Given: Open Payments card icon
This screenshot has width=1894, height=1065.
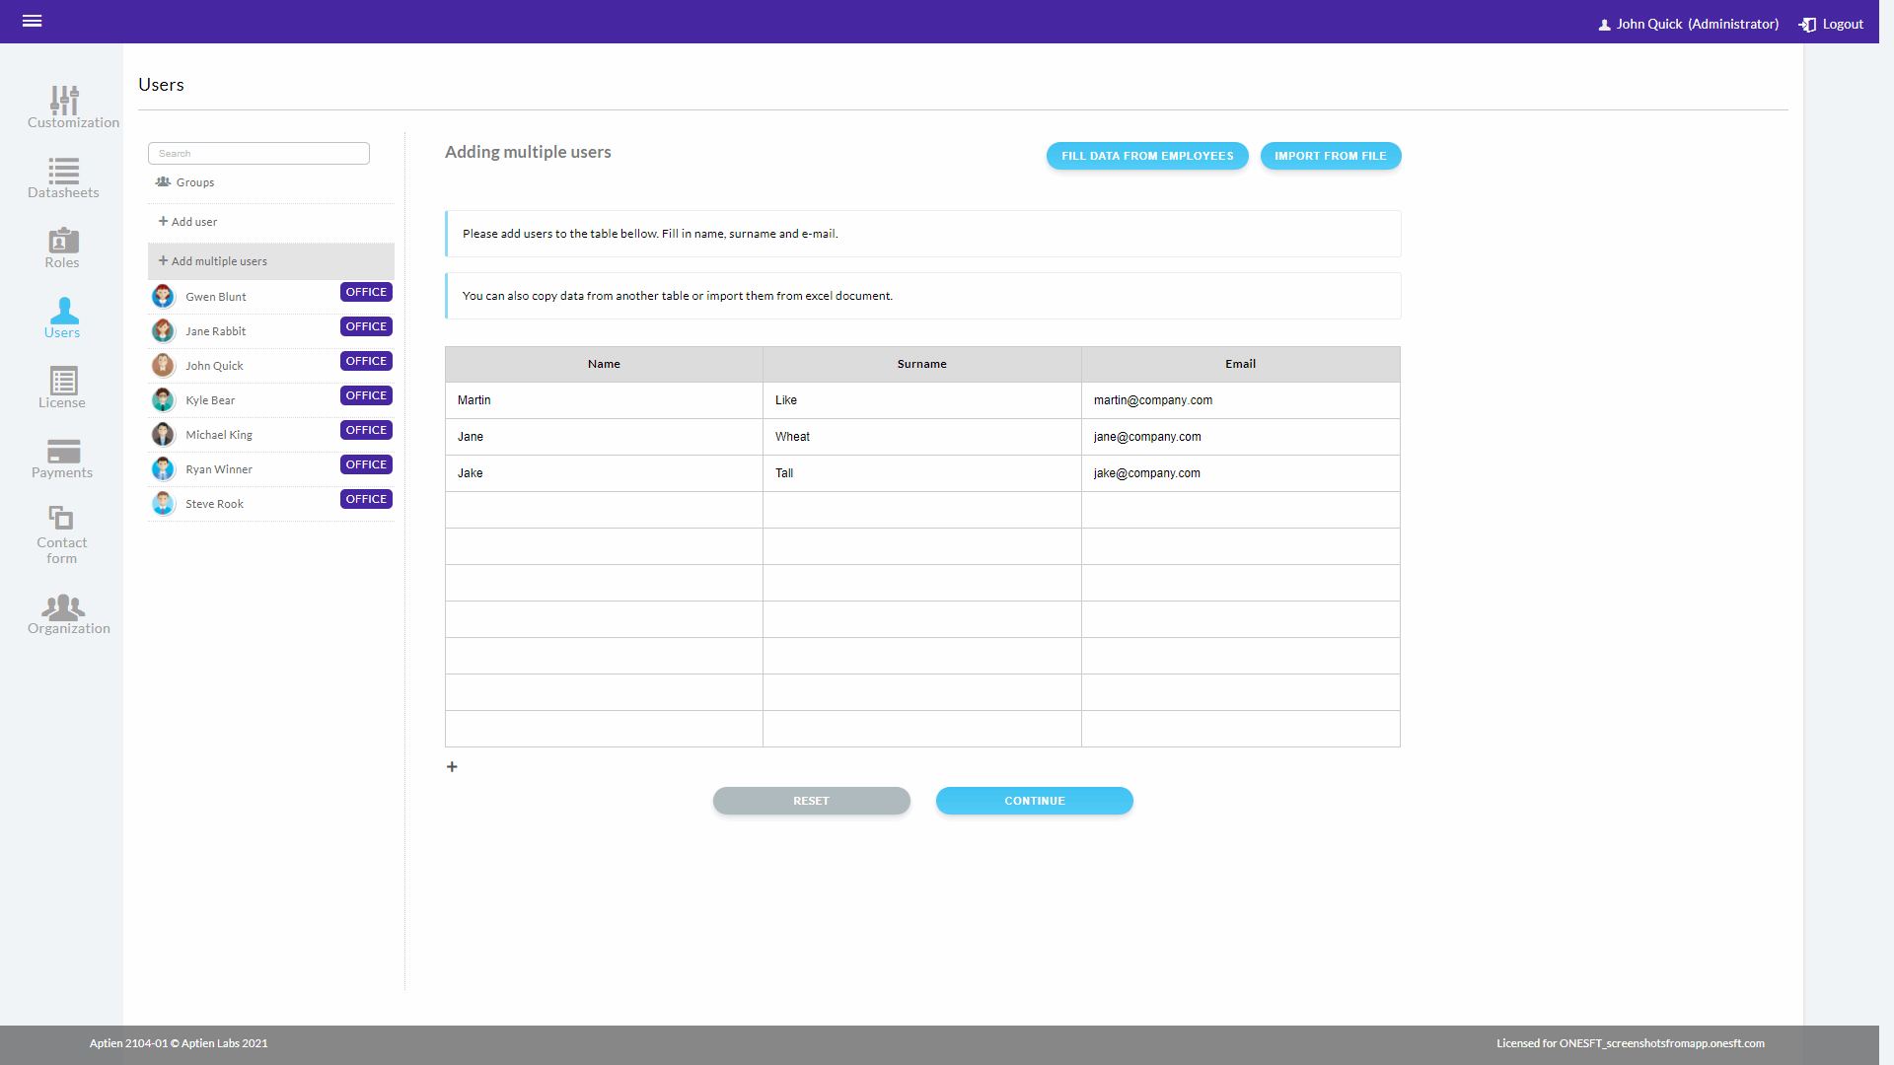Looking at the screenshot, I should click(x=63, y=451).
